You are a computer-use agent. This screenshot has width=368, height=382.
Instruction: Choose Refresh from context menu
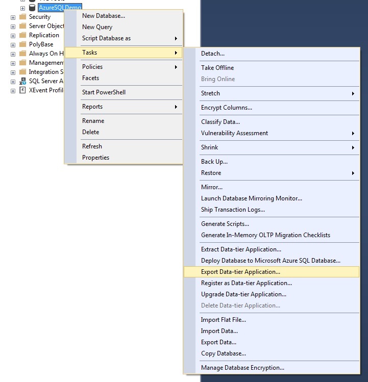[124, 146]
